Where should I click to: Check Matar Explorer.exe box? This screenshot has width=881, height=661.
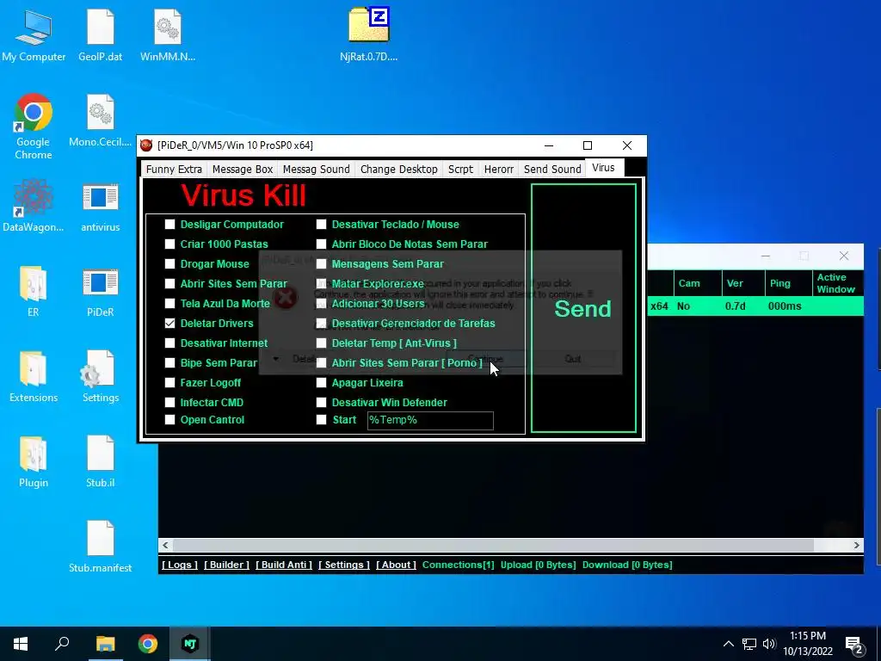[x=322, y=284]
